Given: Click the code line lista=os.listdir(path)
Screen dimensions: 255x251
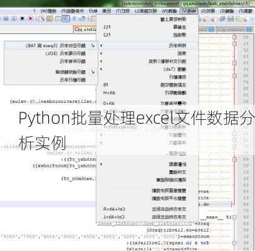Looking at the screenshot, I should (x=178, y=230).
